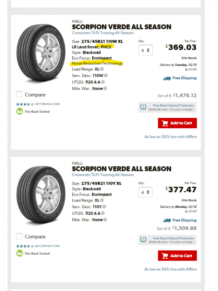This screenshot has width=218, height=291.
Task: Click Serv. Desc 110Y help icon
Action: click(104, 206)
